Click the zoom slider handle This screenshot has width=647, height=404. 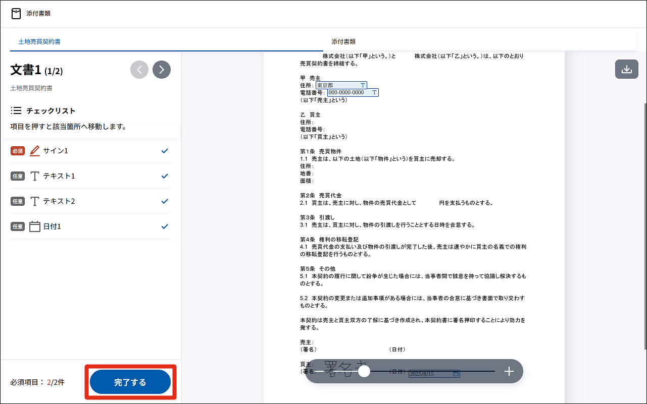pos(364,372)
